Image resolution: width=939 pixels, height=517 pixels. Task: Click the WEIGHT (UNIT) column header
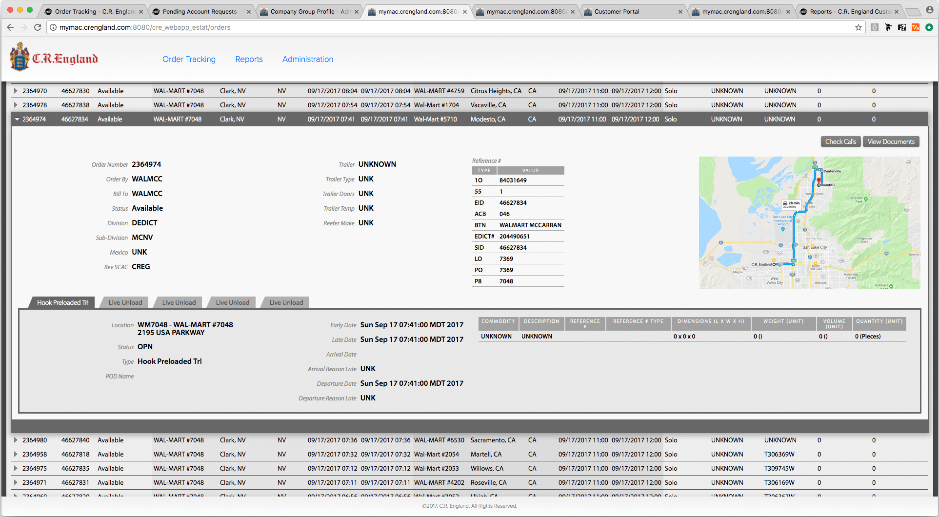(x=783, y=323)
